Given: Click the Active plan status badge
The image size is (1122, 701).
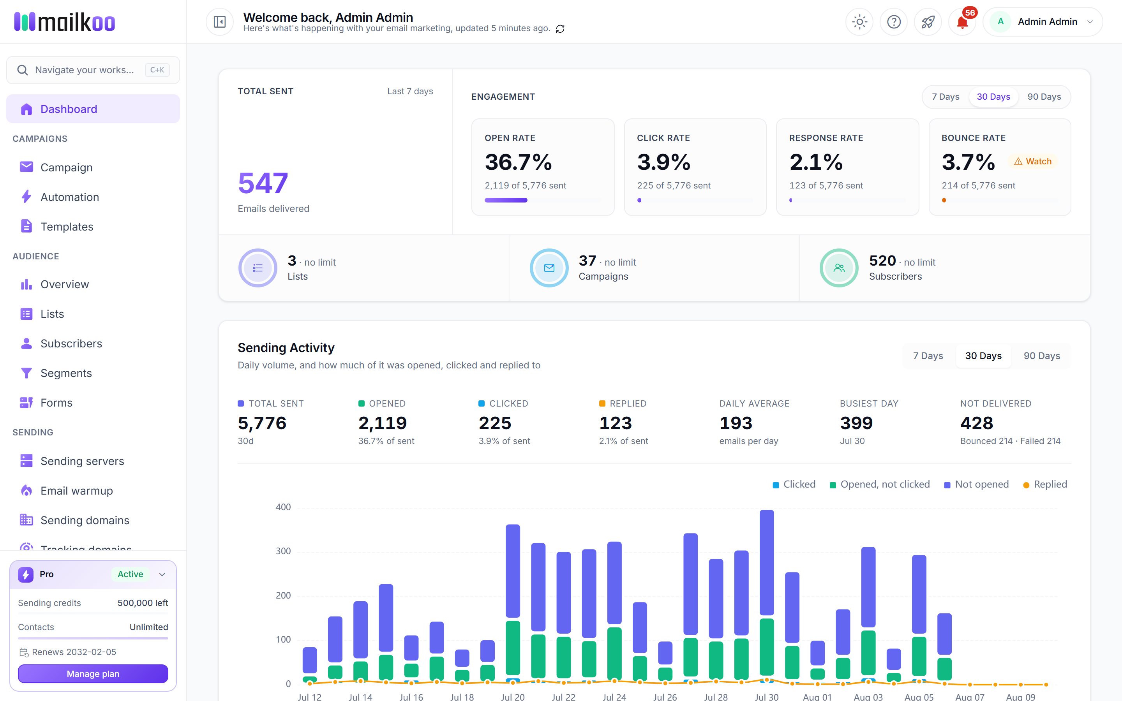Looking at the screenshot, I should tap(130, 574).
